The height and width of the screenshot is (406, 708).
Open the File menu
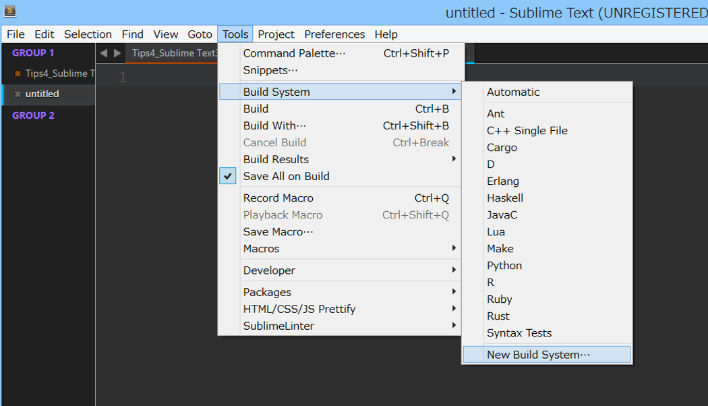click(x=16, y=34)
